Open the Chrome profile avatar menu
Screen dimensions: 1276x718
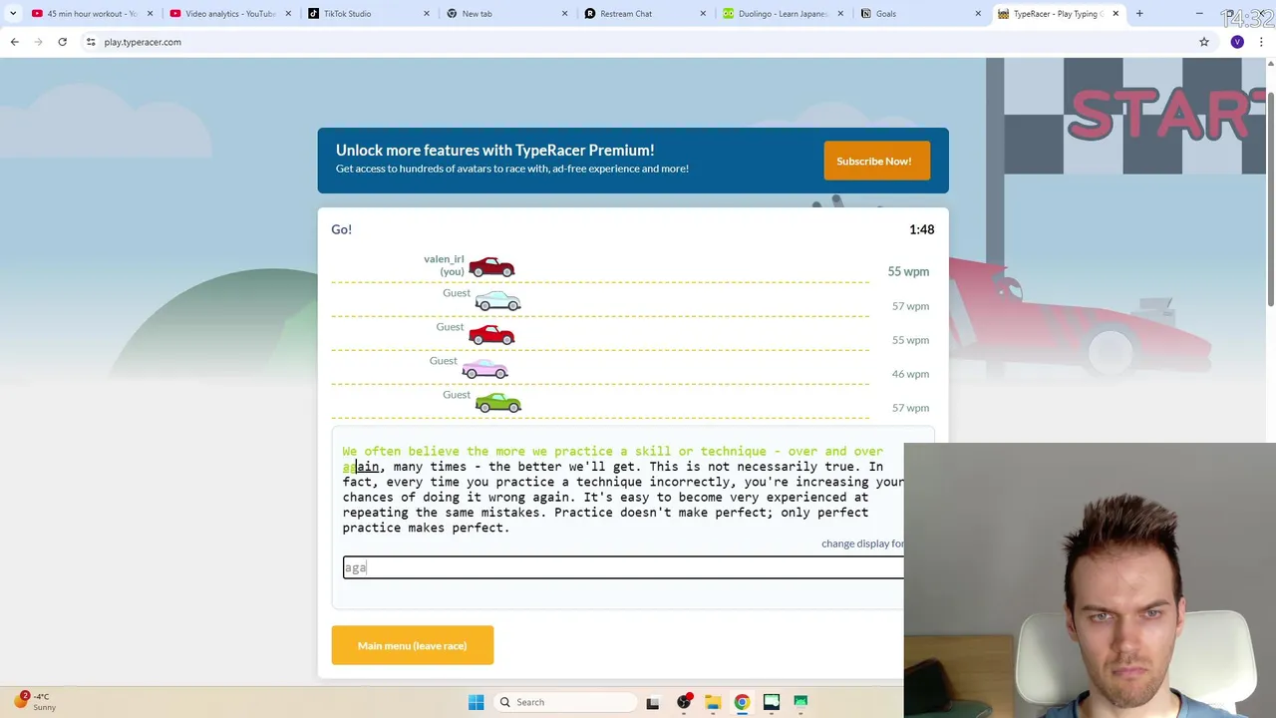[x=1237, y=42]
